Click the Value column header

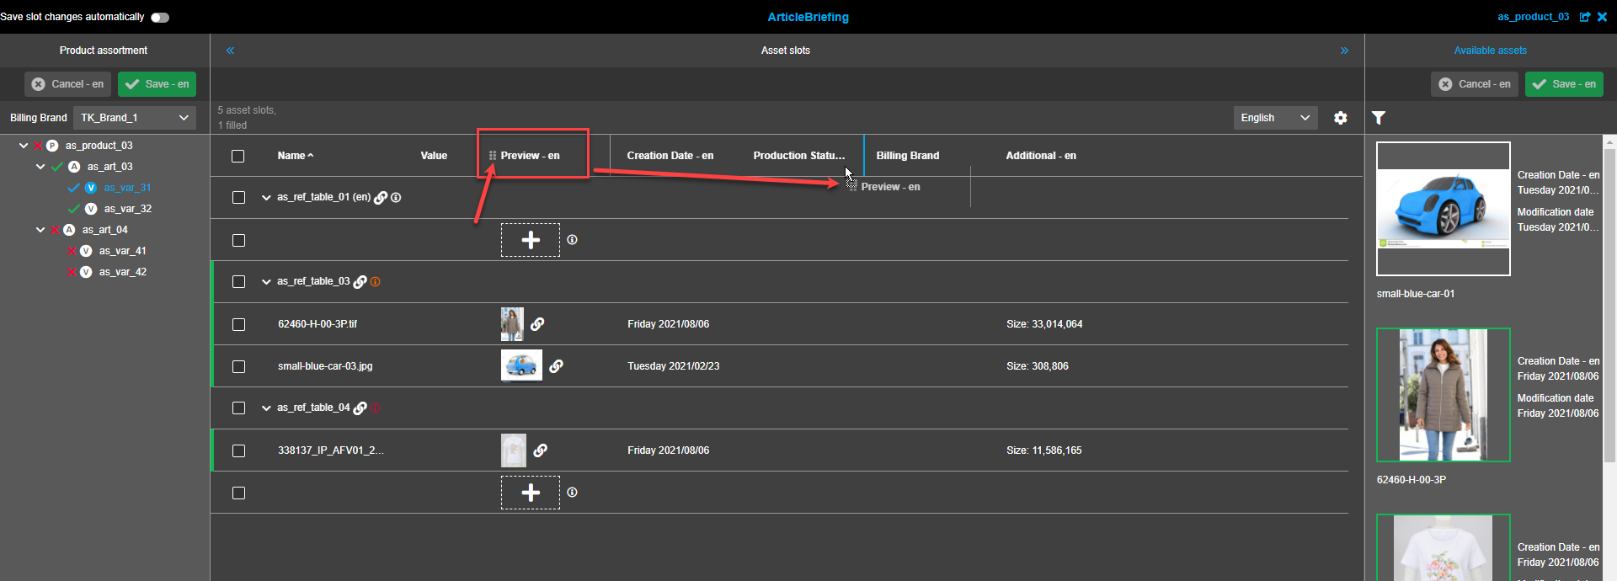pyautogui.click(x=434, y=156)
